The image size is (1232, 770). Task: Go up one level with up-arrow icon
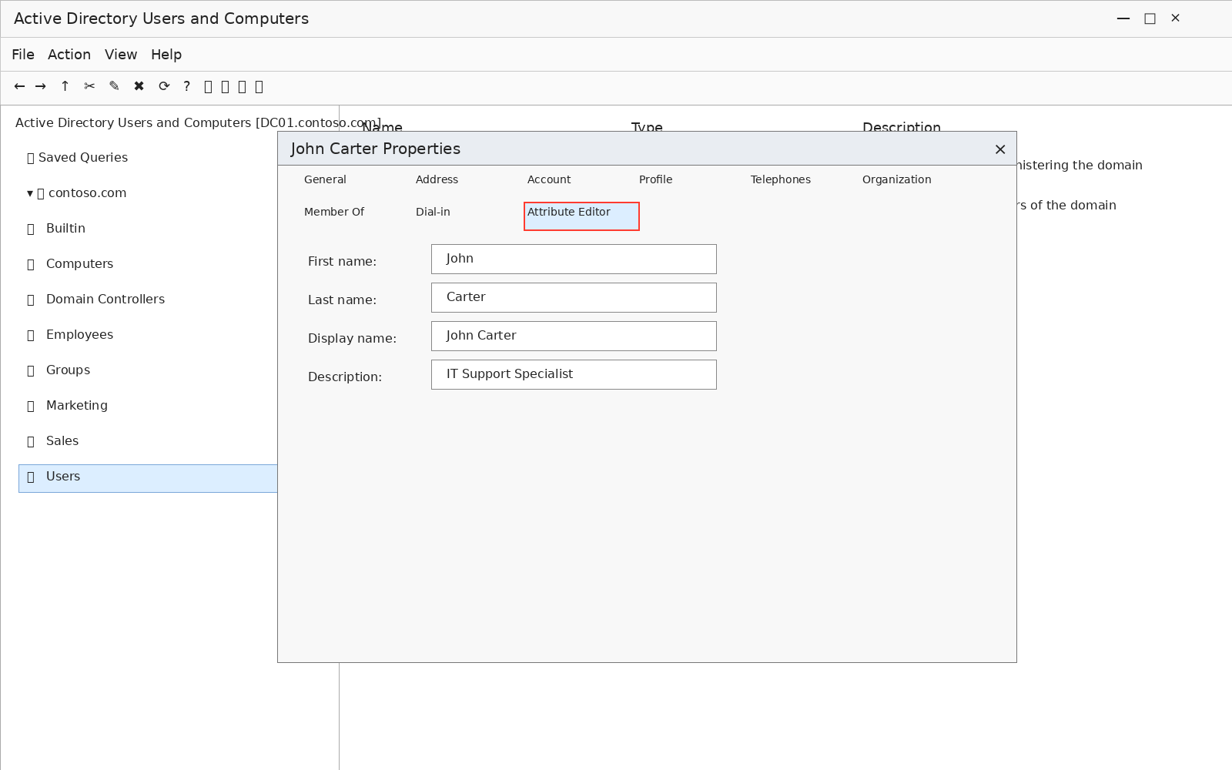tap(65, 86)
